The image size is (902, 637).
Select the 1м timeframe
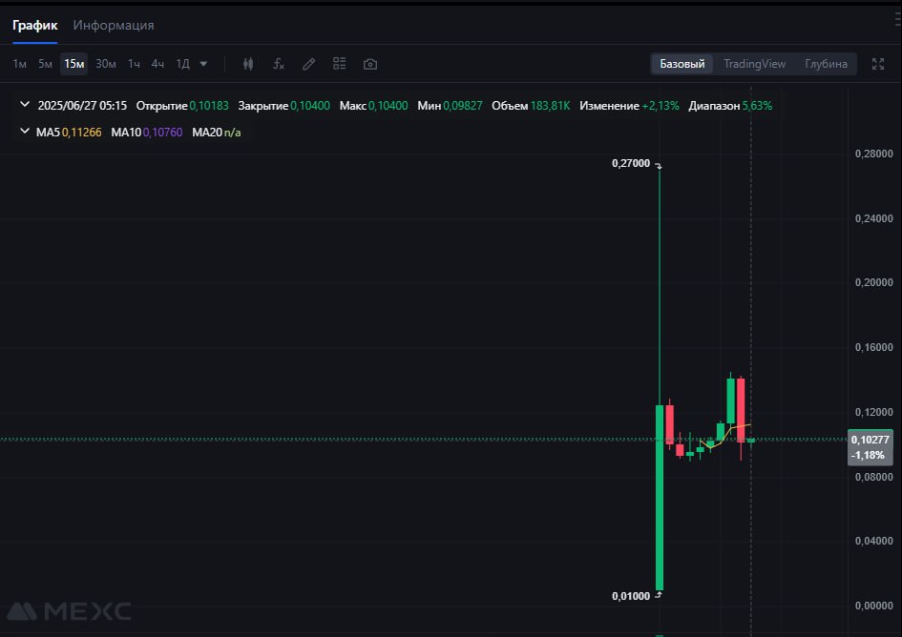coord(19,64)
